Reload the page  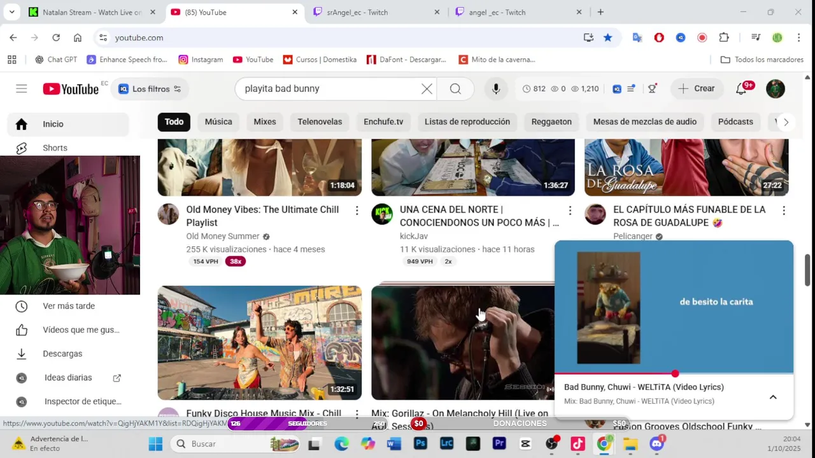[56, 38]
